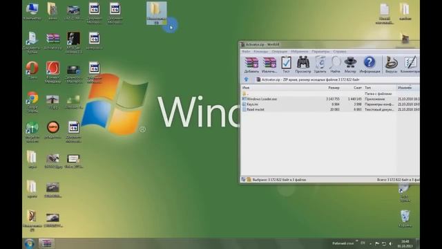442x249 pixels.
Task: Select the highlighted new folder on desktop
Action: tap(157, 13)
